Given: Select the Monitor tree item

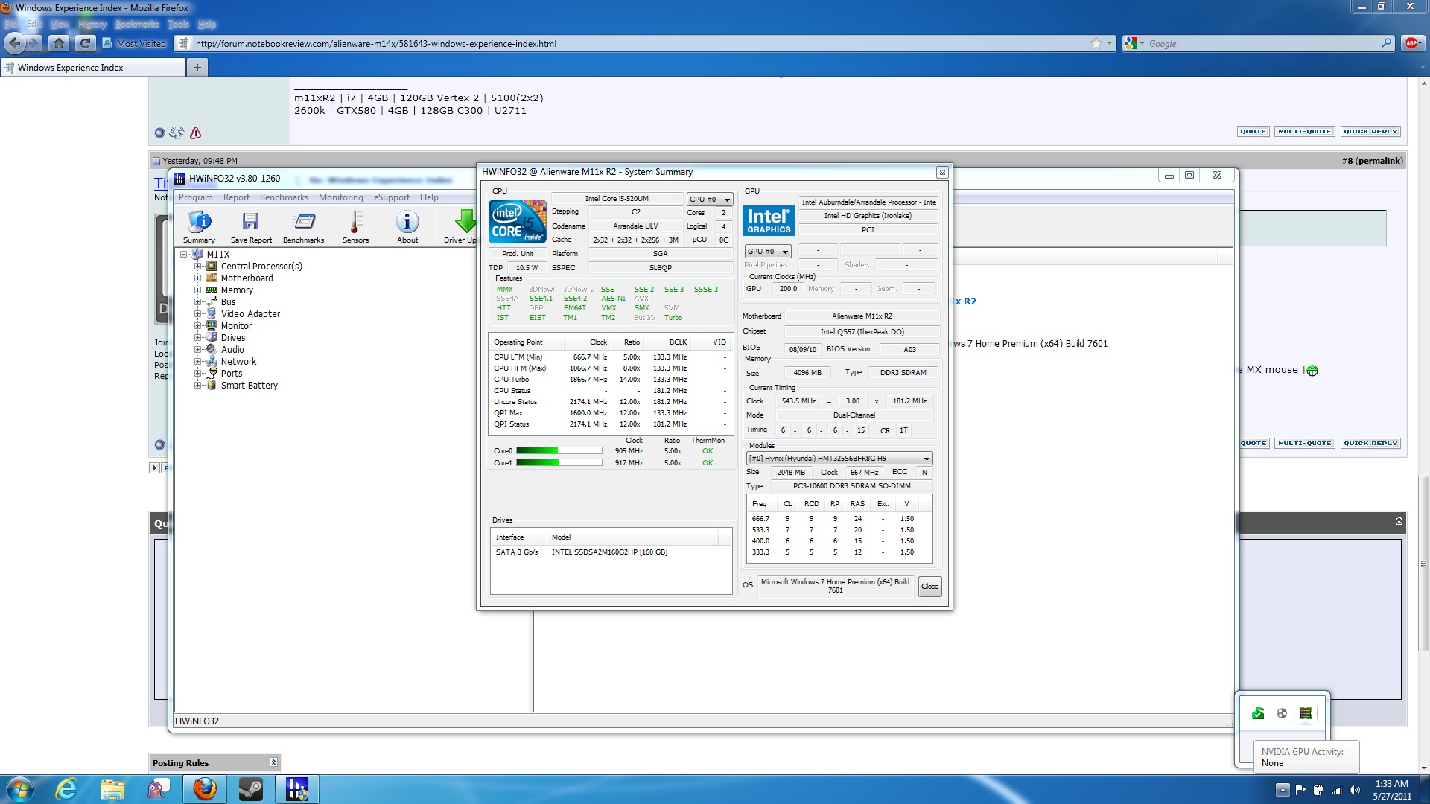Looking at the screenshot, I should coord(236,326).
